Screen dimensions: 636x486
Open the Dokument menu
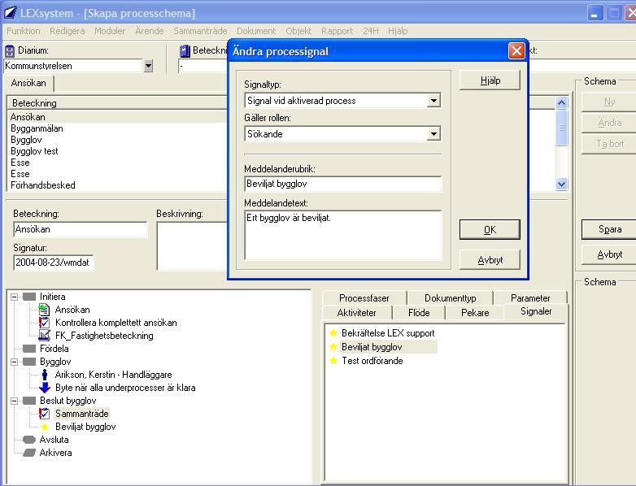pyautogui.click(x=256, y=31)
